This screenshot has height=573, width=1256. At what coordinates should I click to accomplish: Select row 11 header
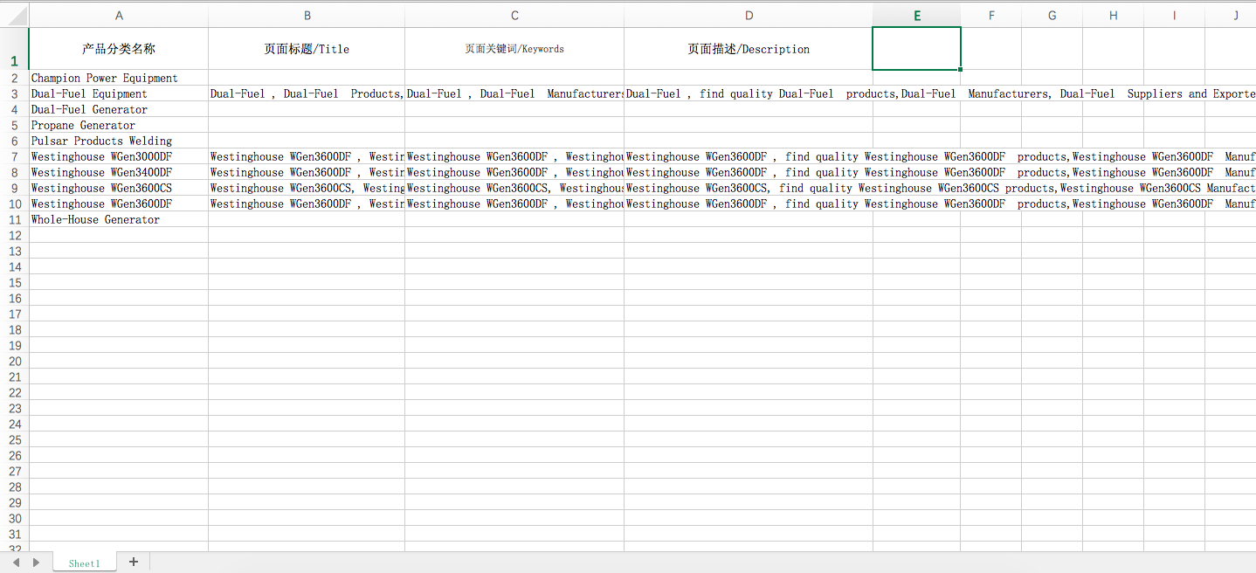pyautogui.click(x=14, y=219)
